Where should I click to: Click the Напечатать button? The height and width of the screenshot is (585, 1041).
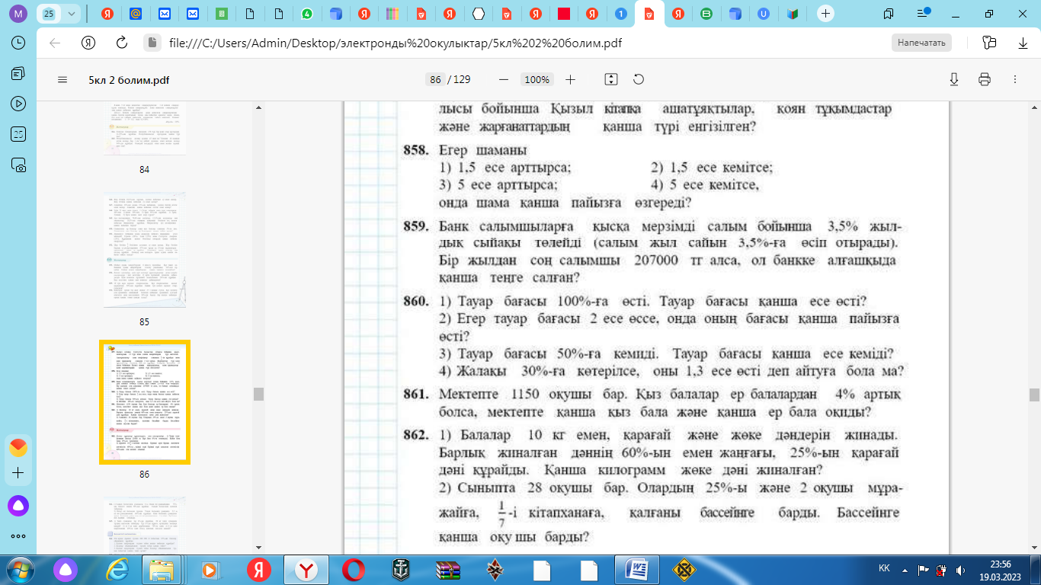[921, 43]
